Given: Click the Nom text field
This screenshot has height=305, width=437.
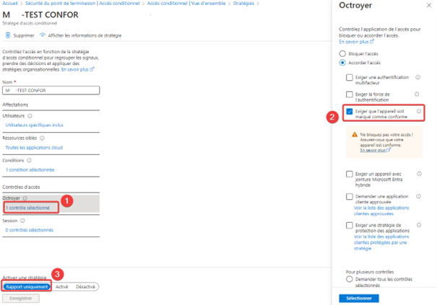Looking at the screenshot, I should (51, 91).
